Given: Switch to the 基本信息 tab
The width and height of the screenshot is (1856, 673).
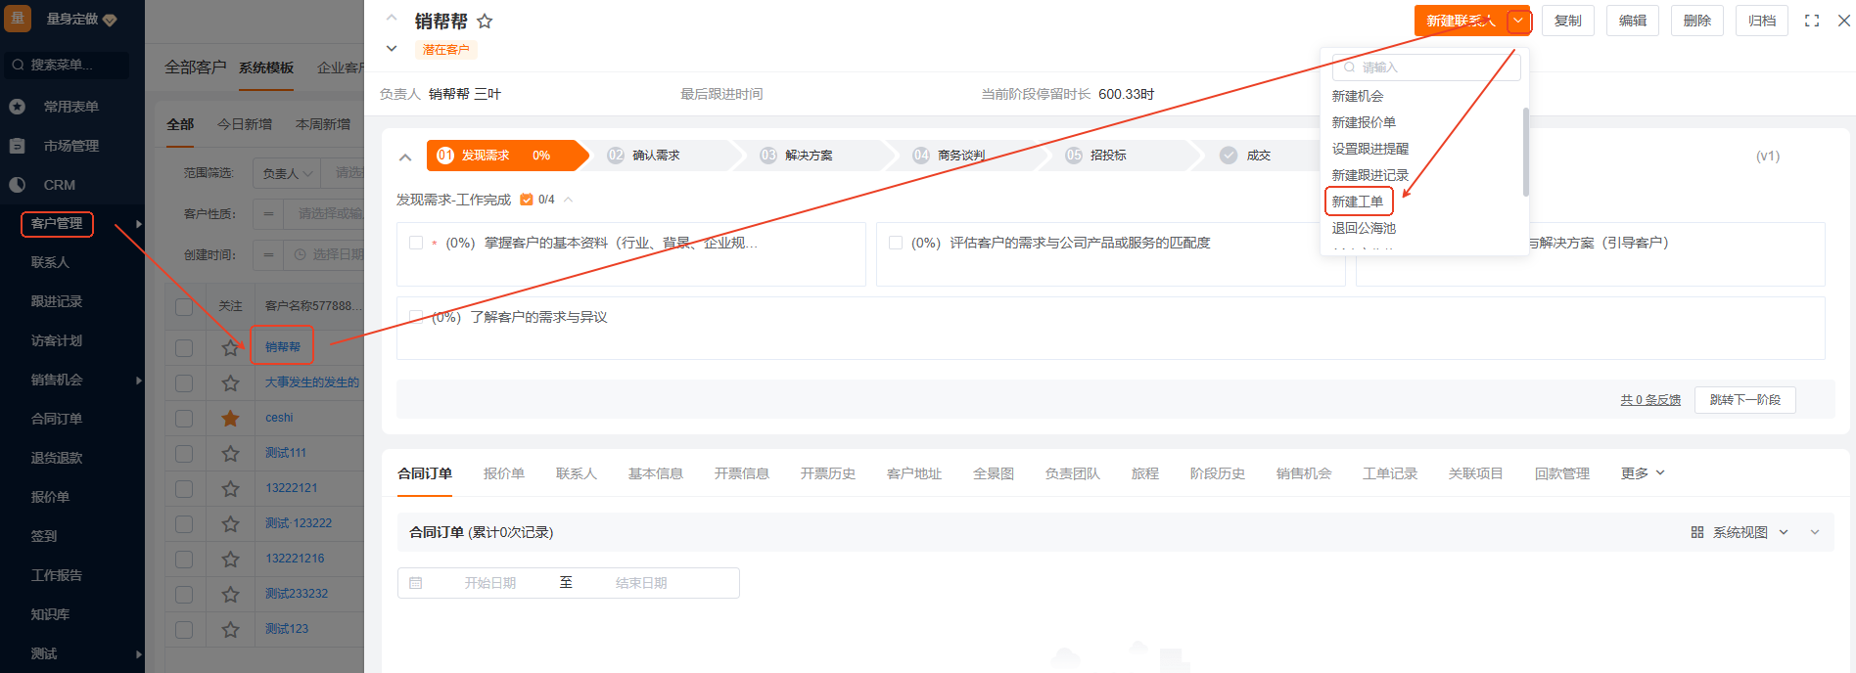Looking at the screenshot, I should 656,473.
